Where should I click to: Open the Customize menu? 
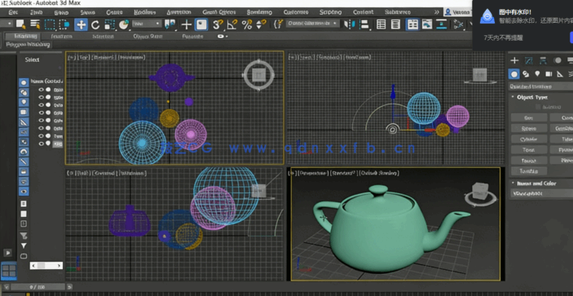[296, 12]
